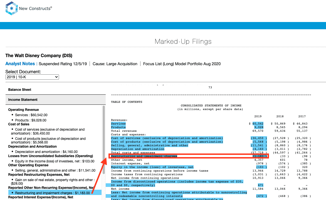Click highlighted noncontrolling interests value (472)

click(x=261, y=196)
